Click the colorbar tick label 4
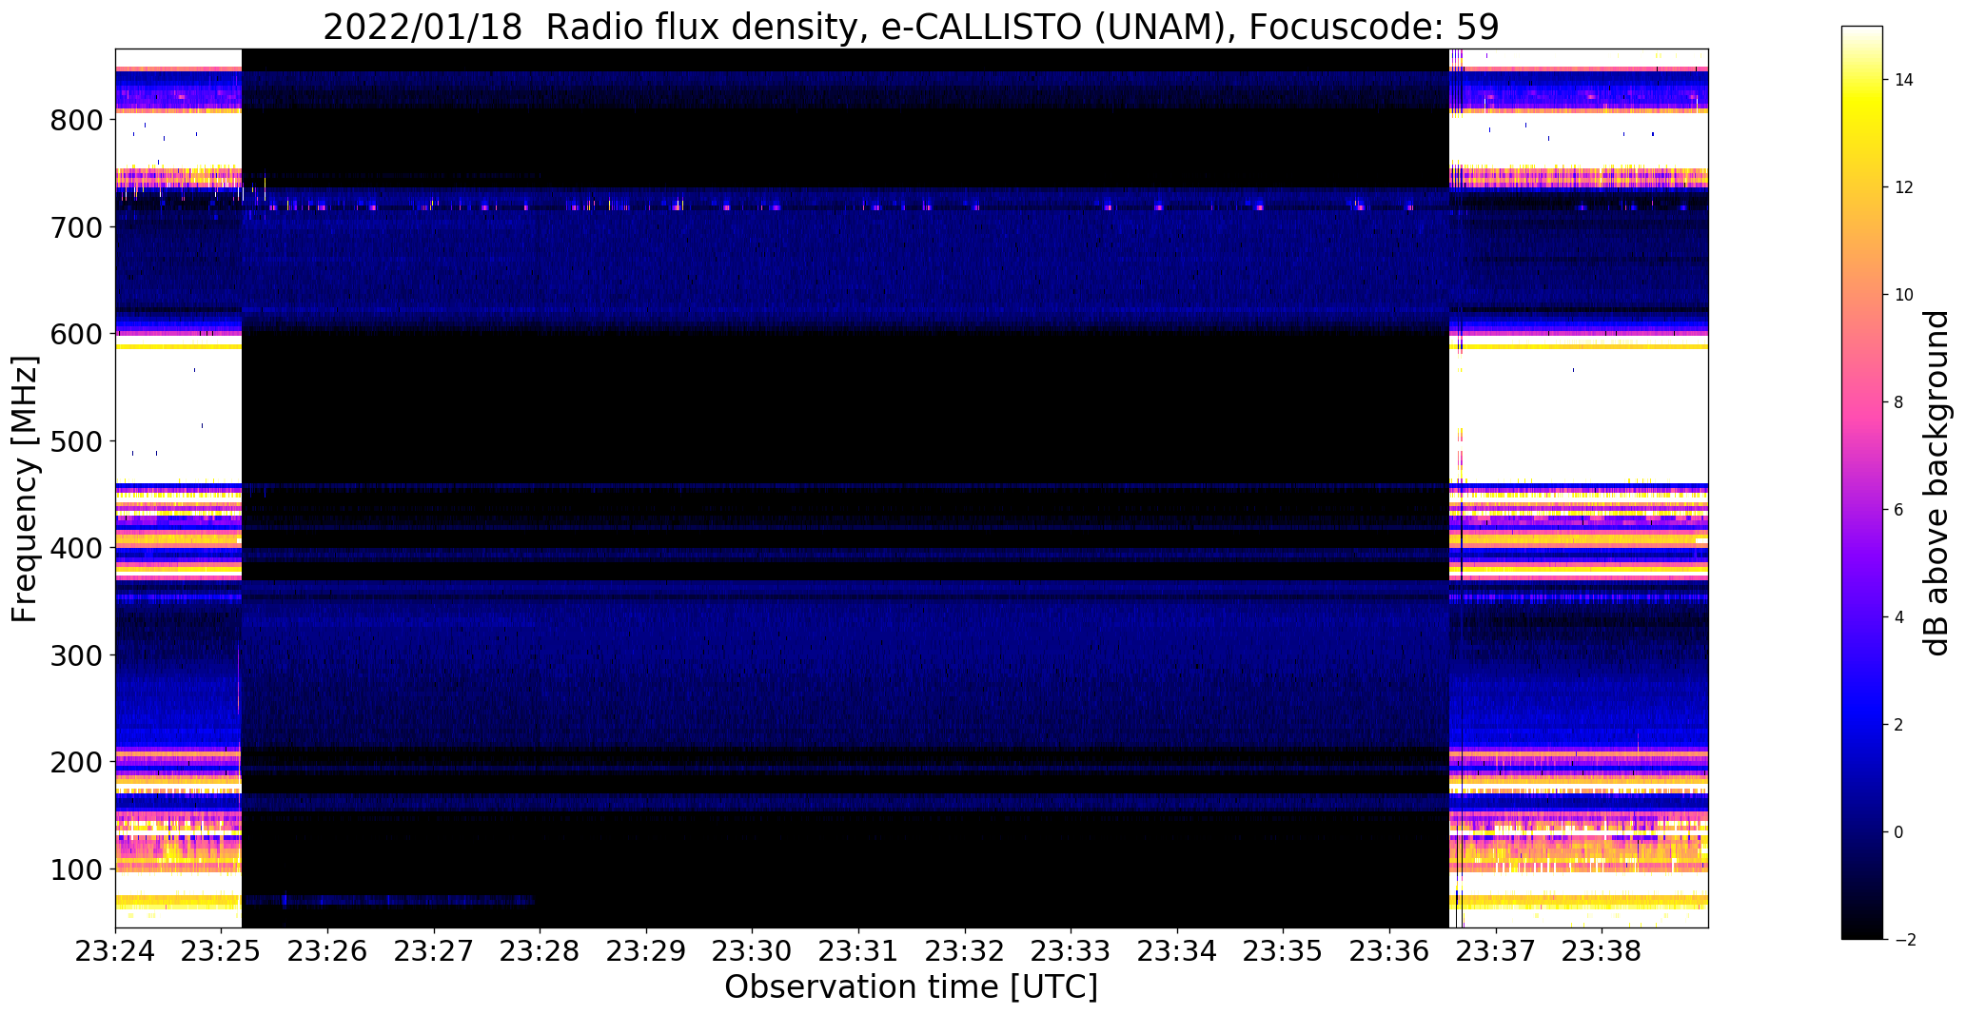1966x1015 pixels. click(1899, 617)
